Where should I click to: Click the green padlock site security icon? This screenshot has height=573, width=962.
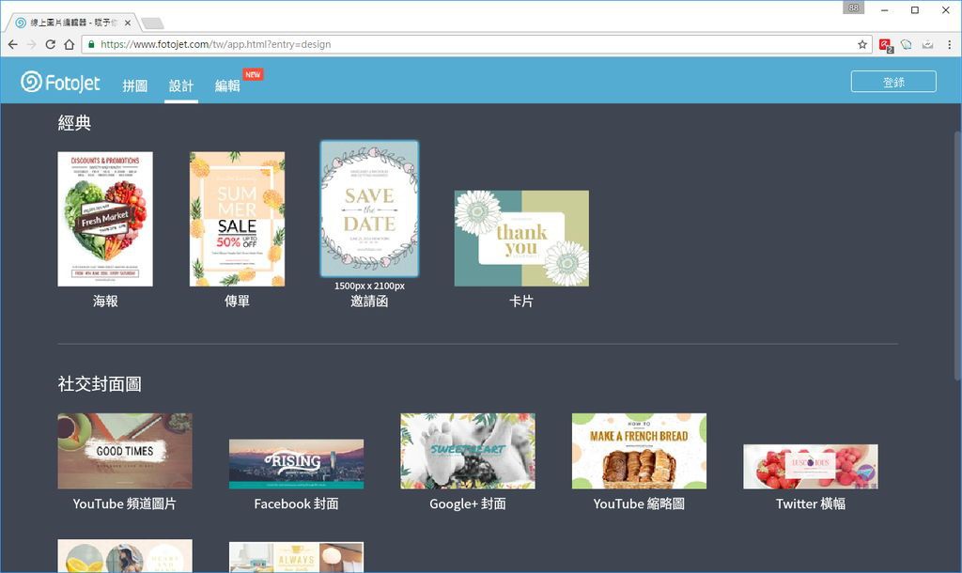(91, 44)
